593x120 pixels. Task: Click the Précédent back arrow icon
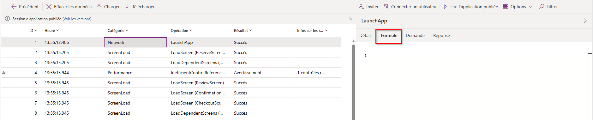[x=14, y=7]
